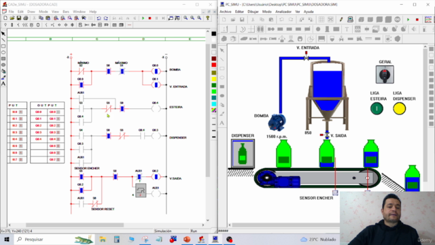Screen dimensions: 435x245
Task: Select the rectangle draw tool in CADe_SIMU sidebar
Action: 3,46
